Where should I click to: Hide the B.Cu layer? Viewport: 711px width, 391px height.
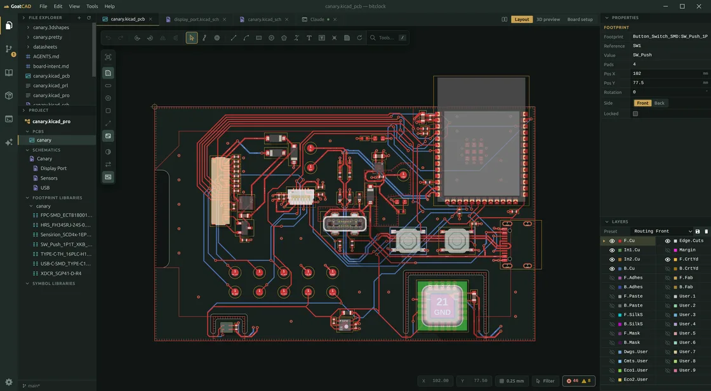pos(612,268)
